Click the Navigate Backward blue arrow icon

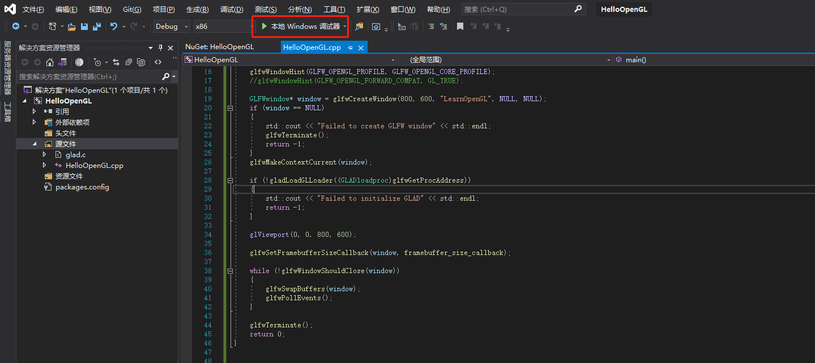pyautogui.click(x=16, y=26)
